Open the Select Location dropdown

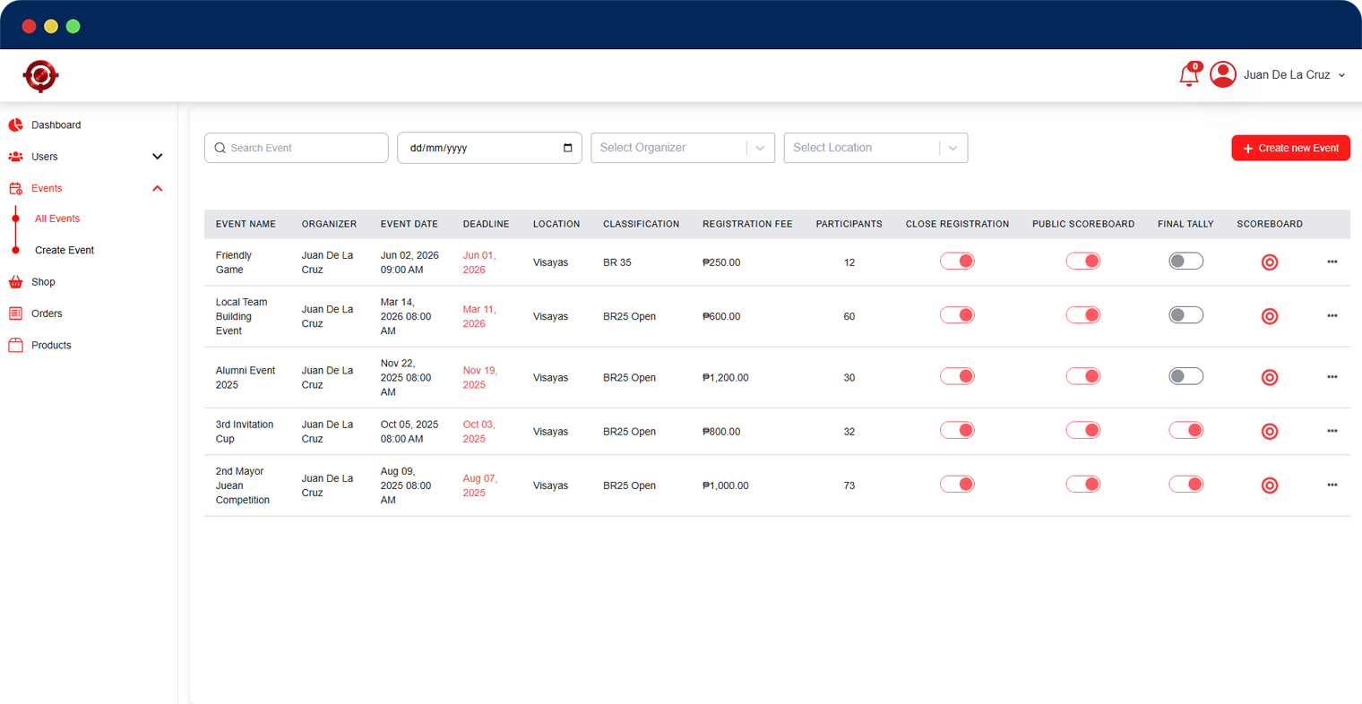coord(875,148)
